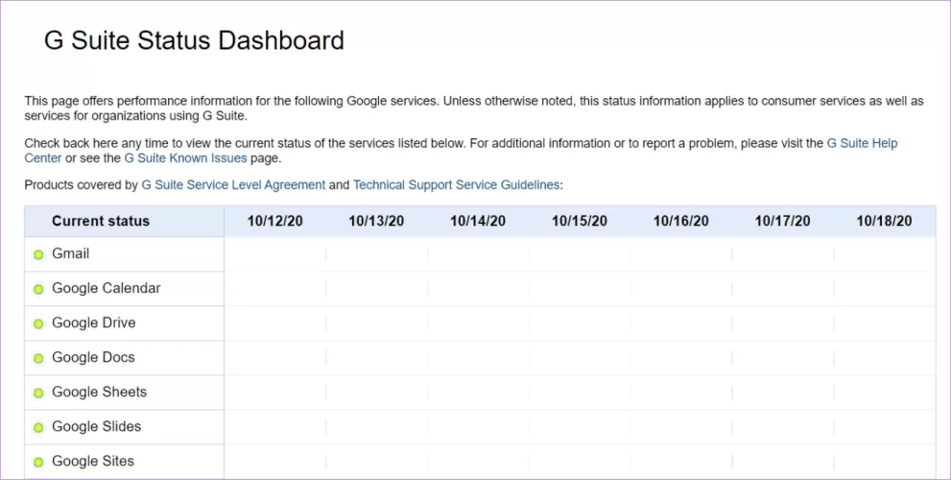Viewport: 951px width, 480px height.
Task: Open Technical Support Service Guidelines link
Action: click(x=456, y=185)
